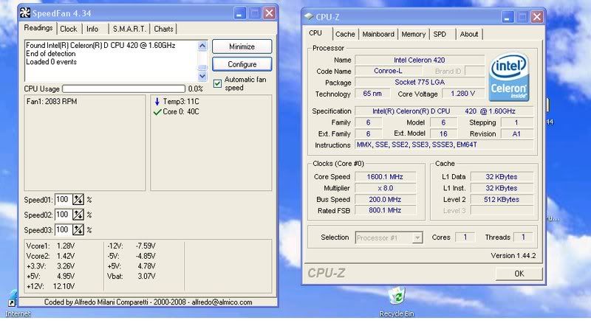Adjust Speed01 spinner arrows
The height and width of the screenshot is (323, 591).
pos(78,200)
